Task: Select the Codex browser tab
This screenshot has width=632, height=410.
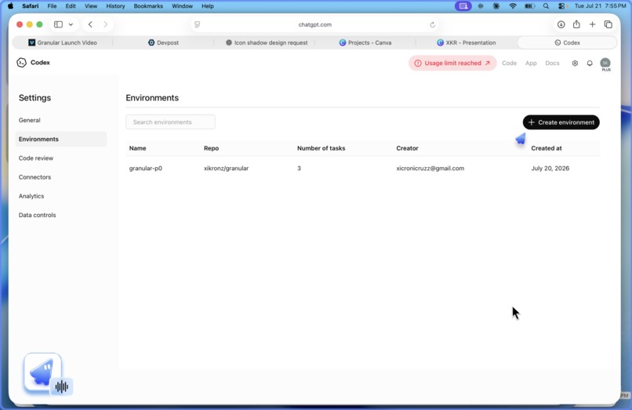Action: click(x=567, y=43)
